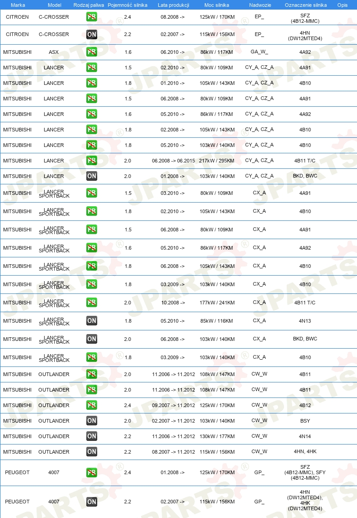Click petrol icon in Mitsubishi ASX row
This screenshot has height=518, width=357.
coord(92,52)
